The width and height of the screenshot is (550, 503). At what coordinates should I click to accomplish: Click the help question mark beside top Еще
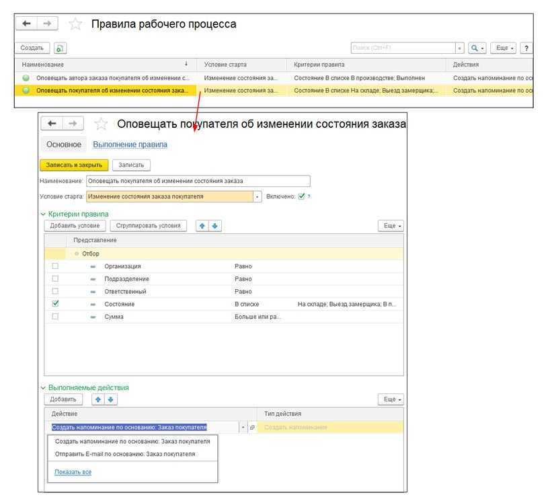point(526,48)
